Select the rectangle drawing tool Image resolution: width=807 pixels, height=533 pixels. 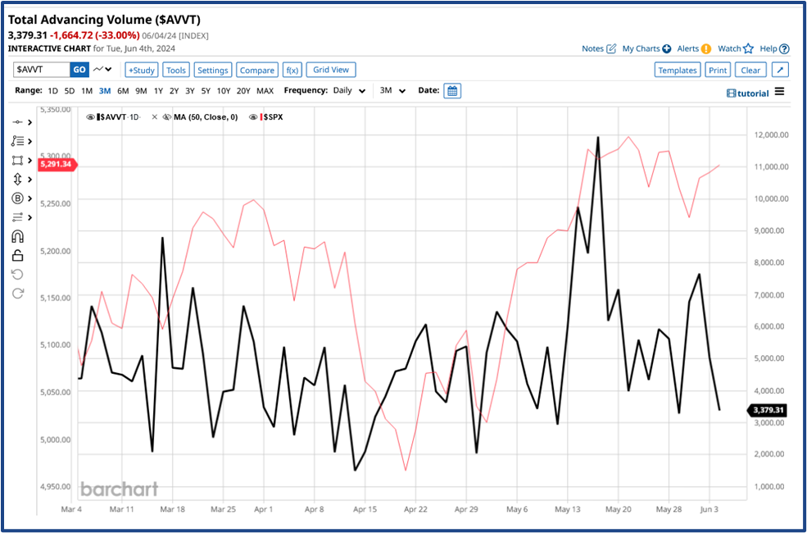coord(18,159)
